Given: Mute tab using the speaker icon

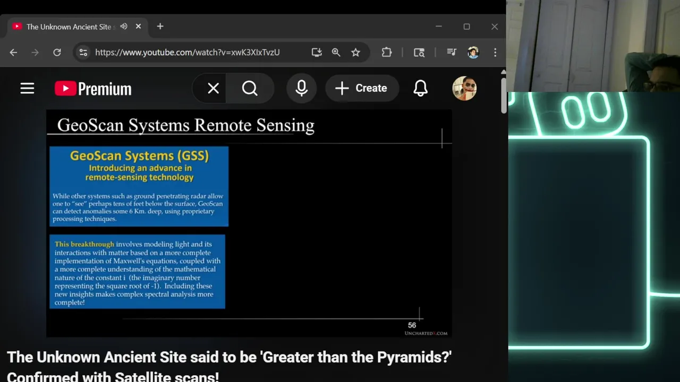Looking at the screenshot, I should (x=124, y=27).
